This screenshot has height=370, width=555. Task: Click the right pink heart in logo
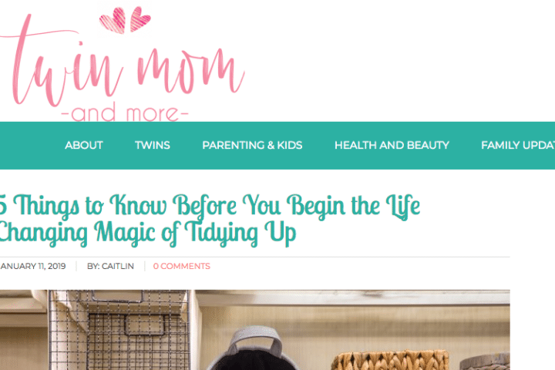click(140, 18)
